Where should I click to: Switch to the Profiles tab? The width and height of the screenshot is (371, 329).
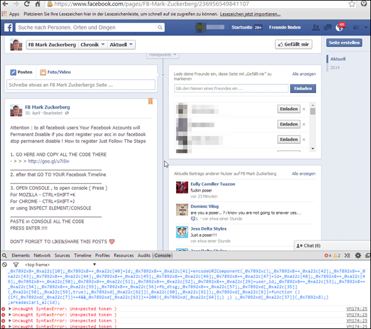pyautogui.click(x=102, y=256)
